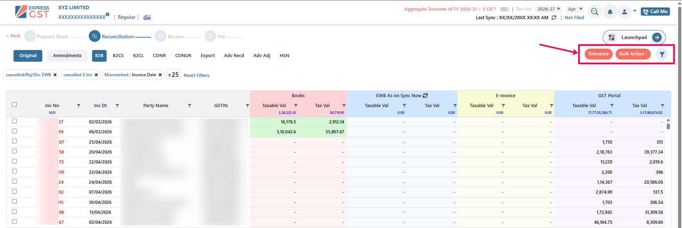Switch to the B2CS tab
Image resolution: width=682 pixels, height=228 pixels.
tap(118, 56)
